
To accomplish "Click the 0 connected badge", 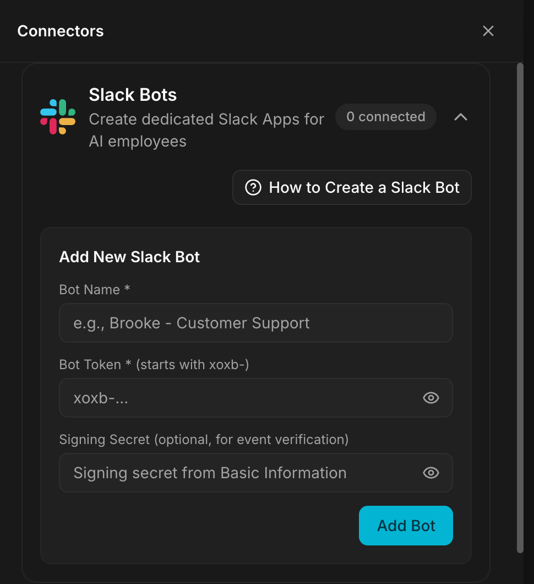I will coord(385,117).
